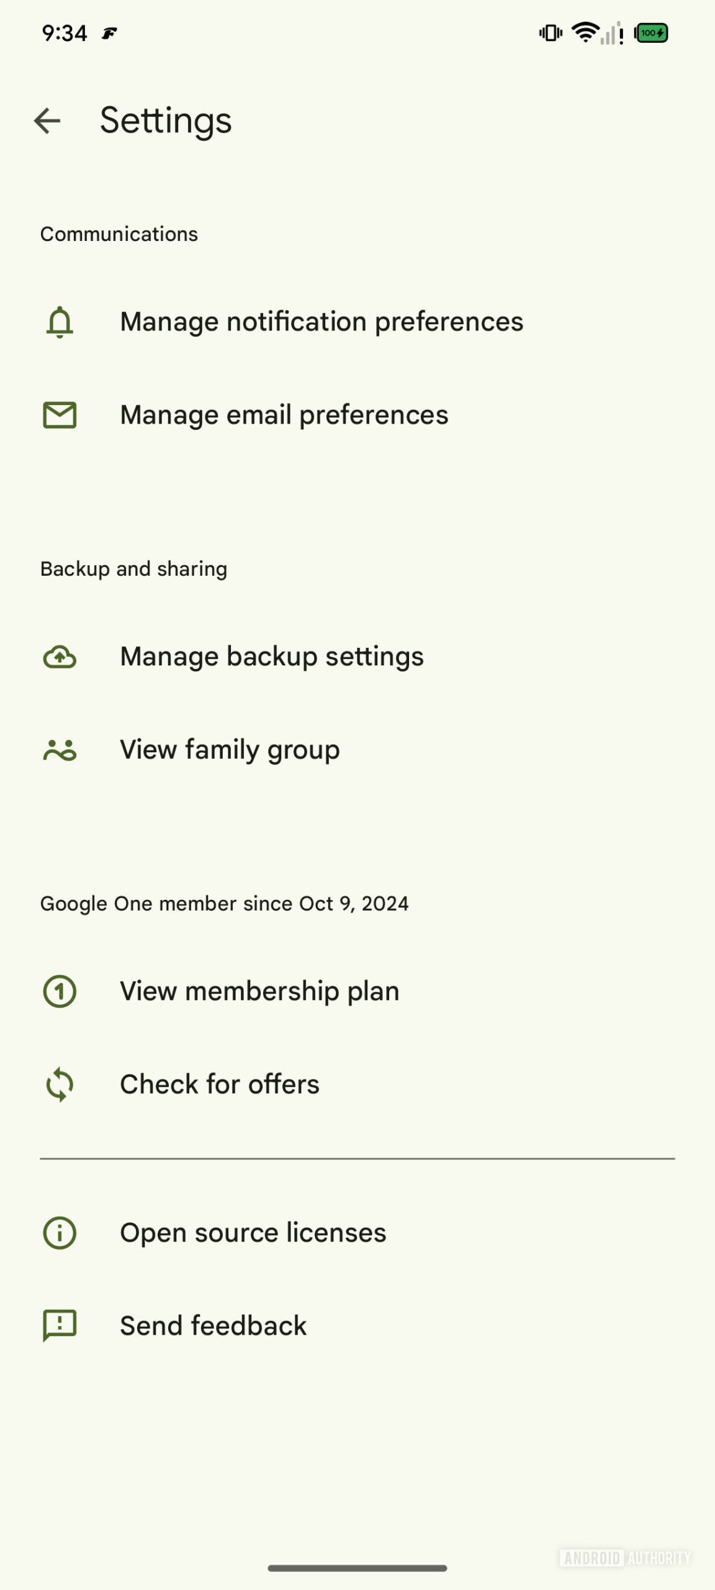Tap the bottom navigation gesture handle
This screenshot has height=1590, width=715.
pyautogui.click(x=357, y=1568)
